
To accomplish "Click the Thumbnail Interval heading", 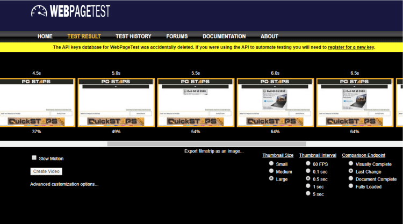I will pos(318,155).
